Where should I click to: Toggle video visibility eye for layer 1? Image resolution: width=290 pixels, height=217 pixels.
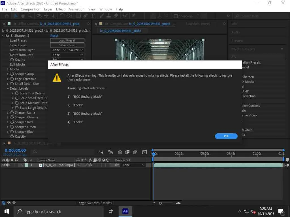click(4, 165)
